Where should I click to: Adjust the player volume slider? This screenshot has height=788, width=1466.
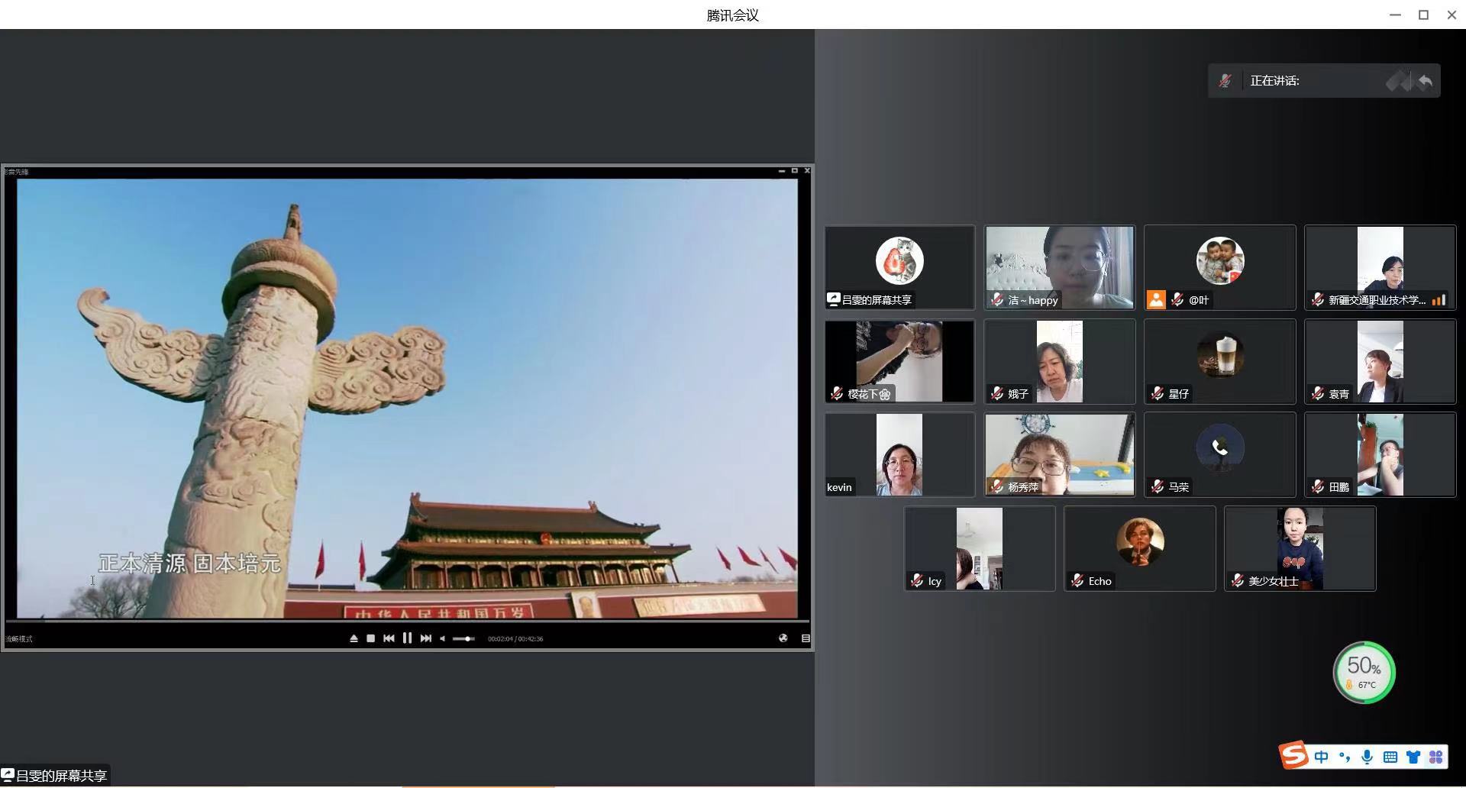(x=463, y=638)
